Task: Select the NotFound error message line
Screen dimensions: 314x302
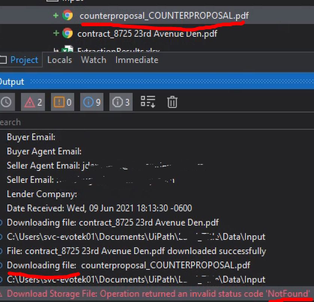Action: (x=150, y=294)
